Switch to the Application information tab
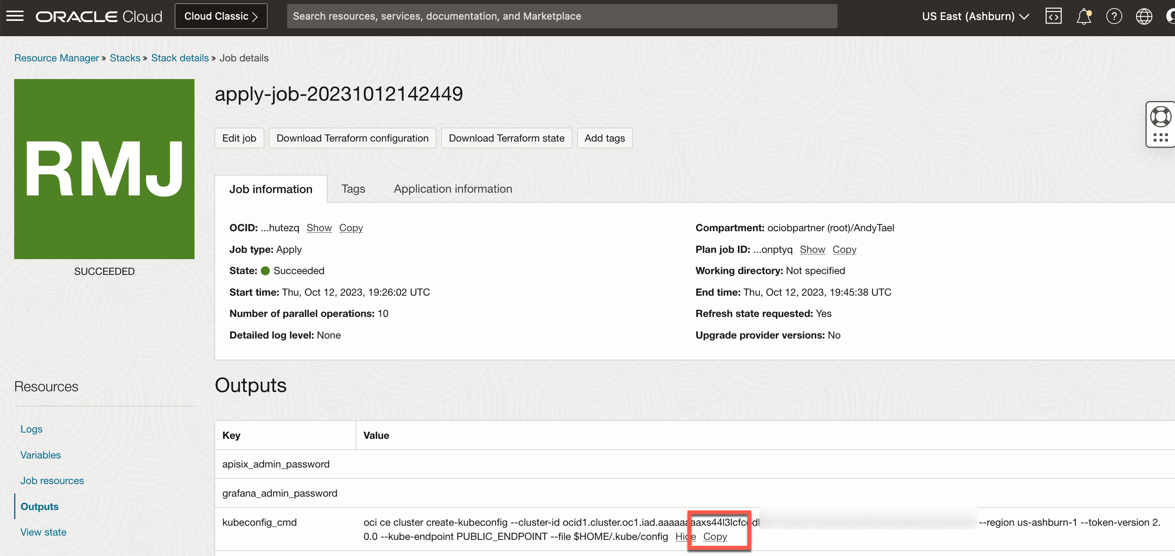This screenshot has height=556, width=1175. pos(452,189)
